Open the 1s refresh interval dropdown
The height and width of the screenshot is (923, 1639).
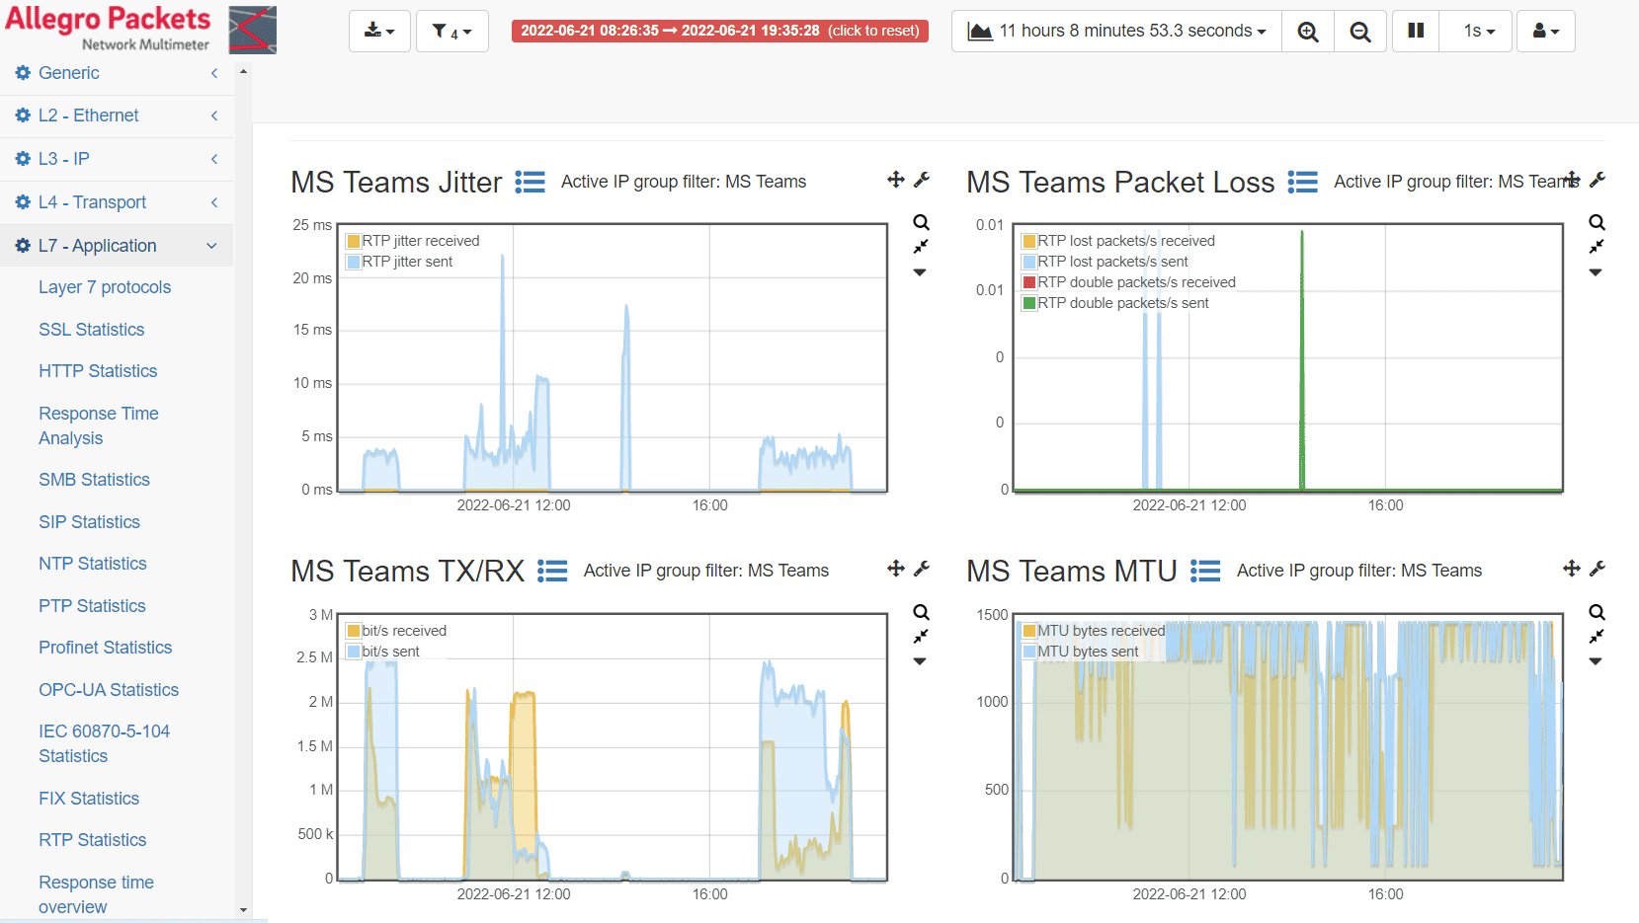[1478, 32]
